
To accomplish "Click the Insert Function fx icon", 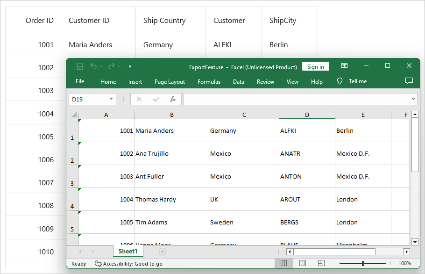I will 172,99.
